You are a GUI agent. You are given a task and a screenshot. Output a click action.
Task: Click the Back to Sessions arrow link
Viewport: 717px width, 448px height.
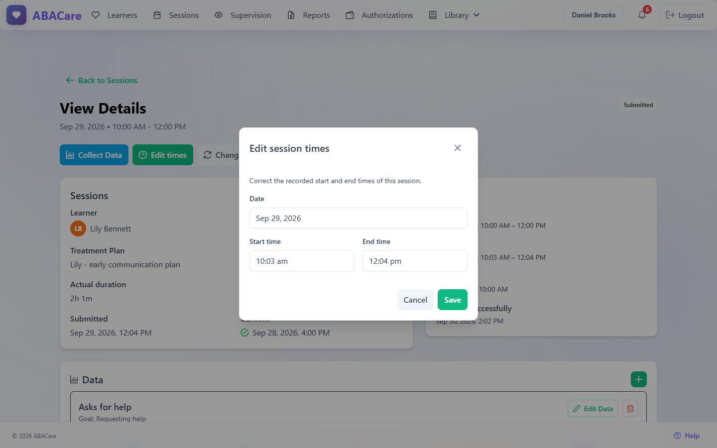[x=102, y=80]
